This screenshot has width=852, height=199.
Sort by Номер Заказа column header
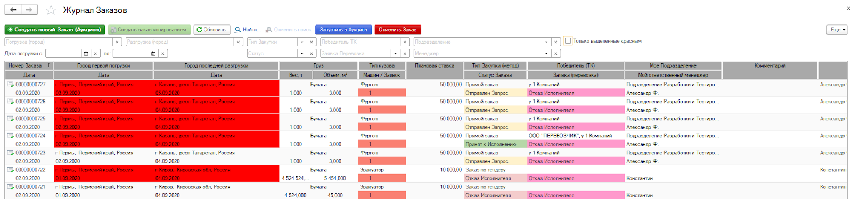click(x=29, y=65)
